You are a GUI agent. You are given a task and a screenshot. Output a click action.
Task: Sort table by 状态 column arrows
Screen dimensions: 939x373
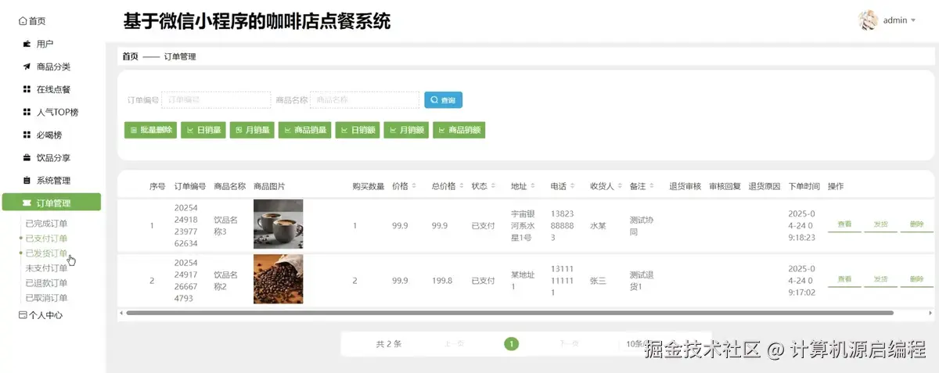click(x=493, y=186)
